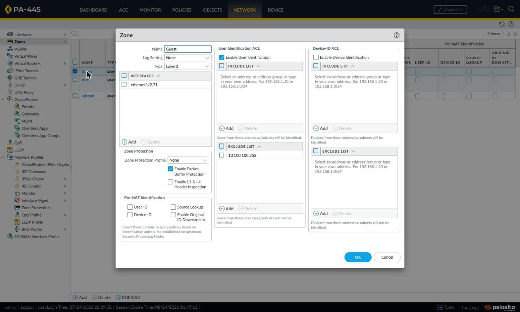The width and height of the screenshot is (520, 312).
Task: Click the refresh icon above the zones table
Action: [502, 24]
